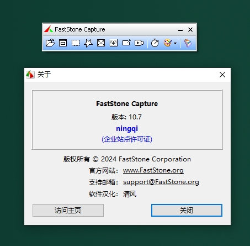
Task: Click the 关闭 button
Action: (x=187, y=210)
